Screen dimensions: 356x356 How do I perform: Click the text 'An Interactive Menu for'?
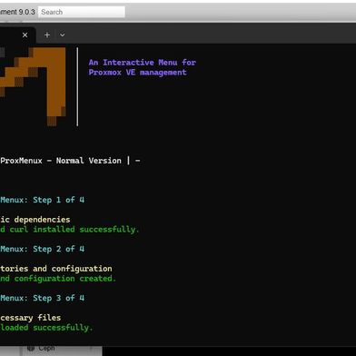(x=143, y=63)
